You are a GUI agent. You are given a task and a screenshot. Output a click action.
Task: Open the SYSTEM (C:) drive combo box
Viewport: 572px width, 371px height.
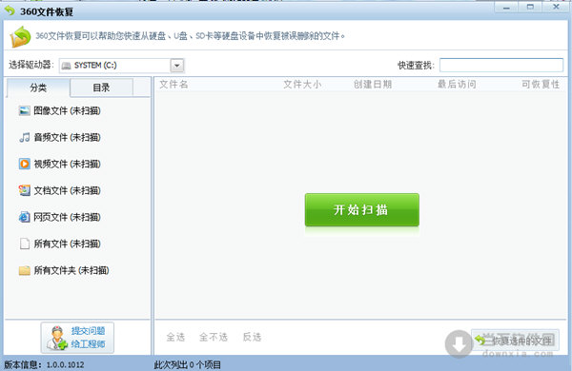(x=121, y=66)
